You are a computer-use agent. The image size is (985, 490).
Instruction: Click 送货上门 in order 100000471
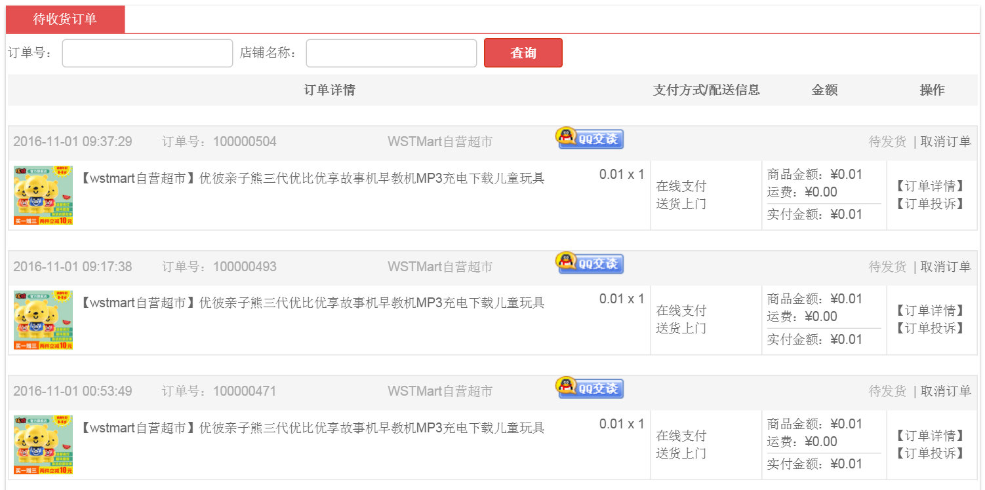[681, 453]
